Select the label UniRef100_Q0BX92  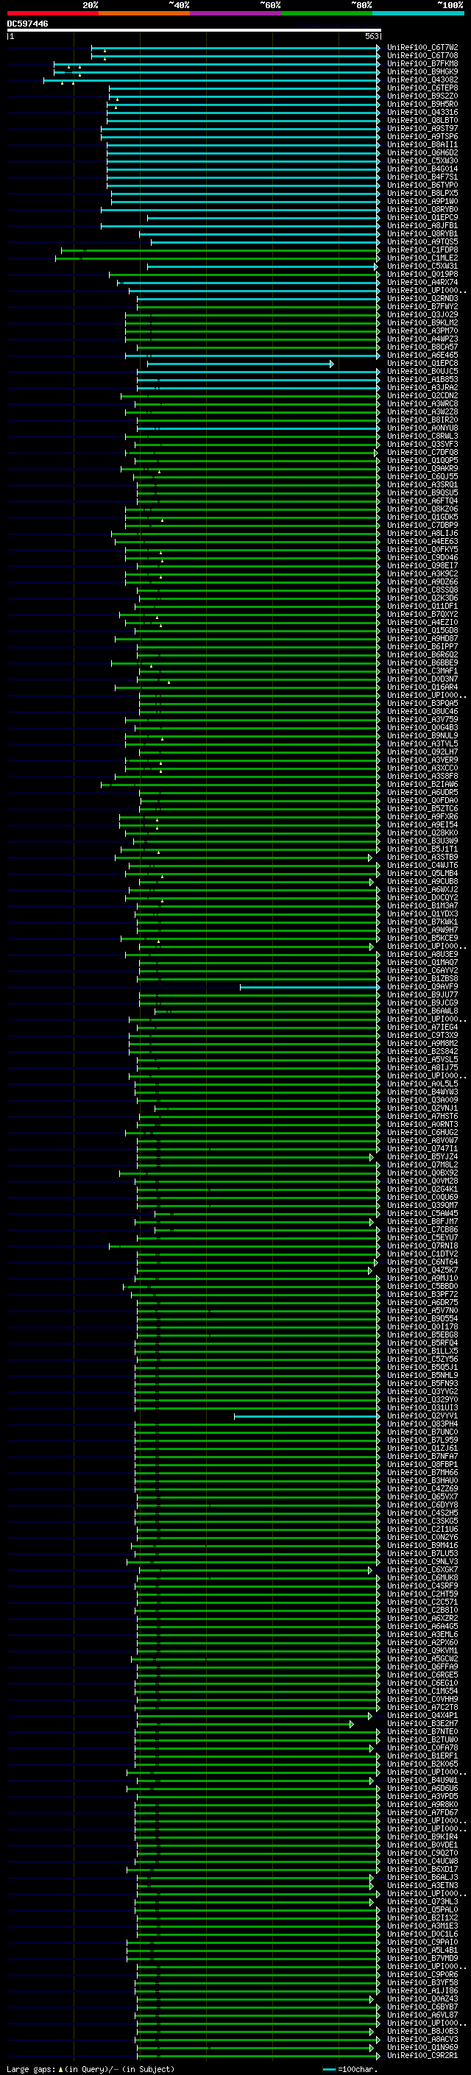tap(422, 1172)
